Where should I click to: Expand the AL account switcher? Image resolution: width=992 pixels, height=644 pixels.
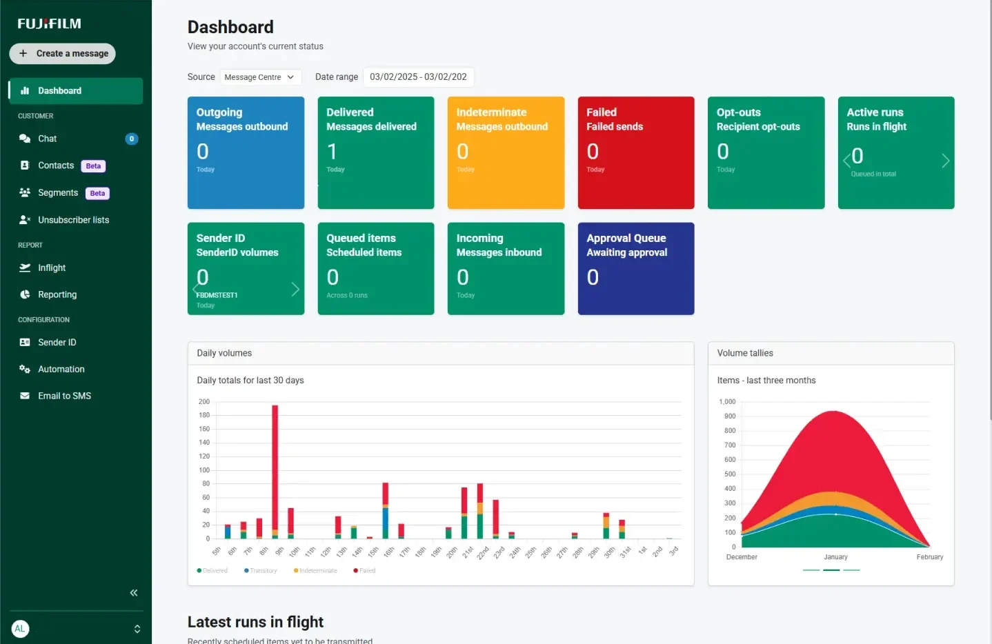click(x=137, y=629)
